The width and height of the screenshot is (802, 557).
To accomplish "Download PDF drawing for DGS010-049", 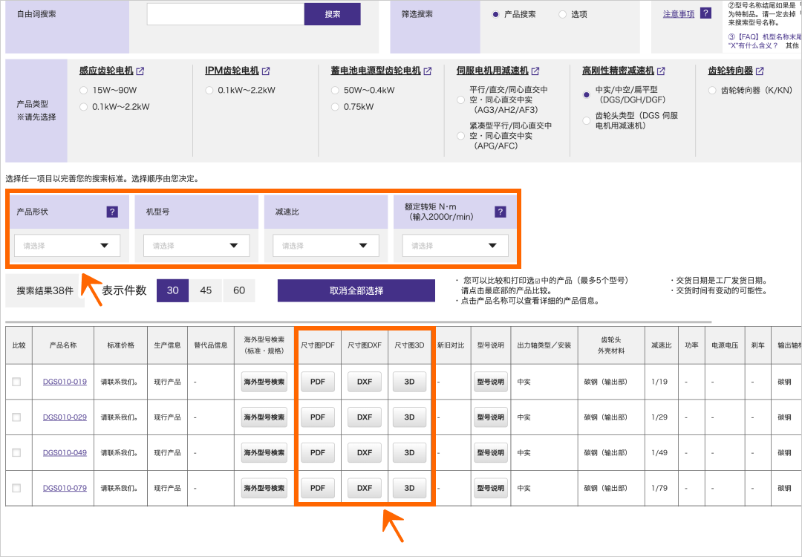I will [x=318, y=452].
